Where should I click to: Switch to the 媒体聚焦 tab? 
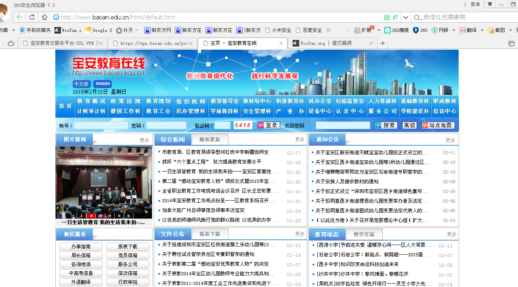(210, 140)
